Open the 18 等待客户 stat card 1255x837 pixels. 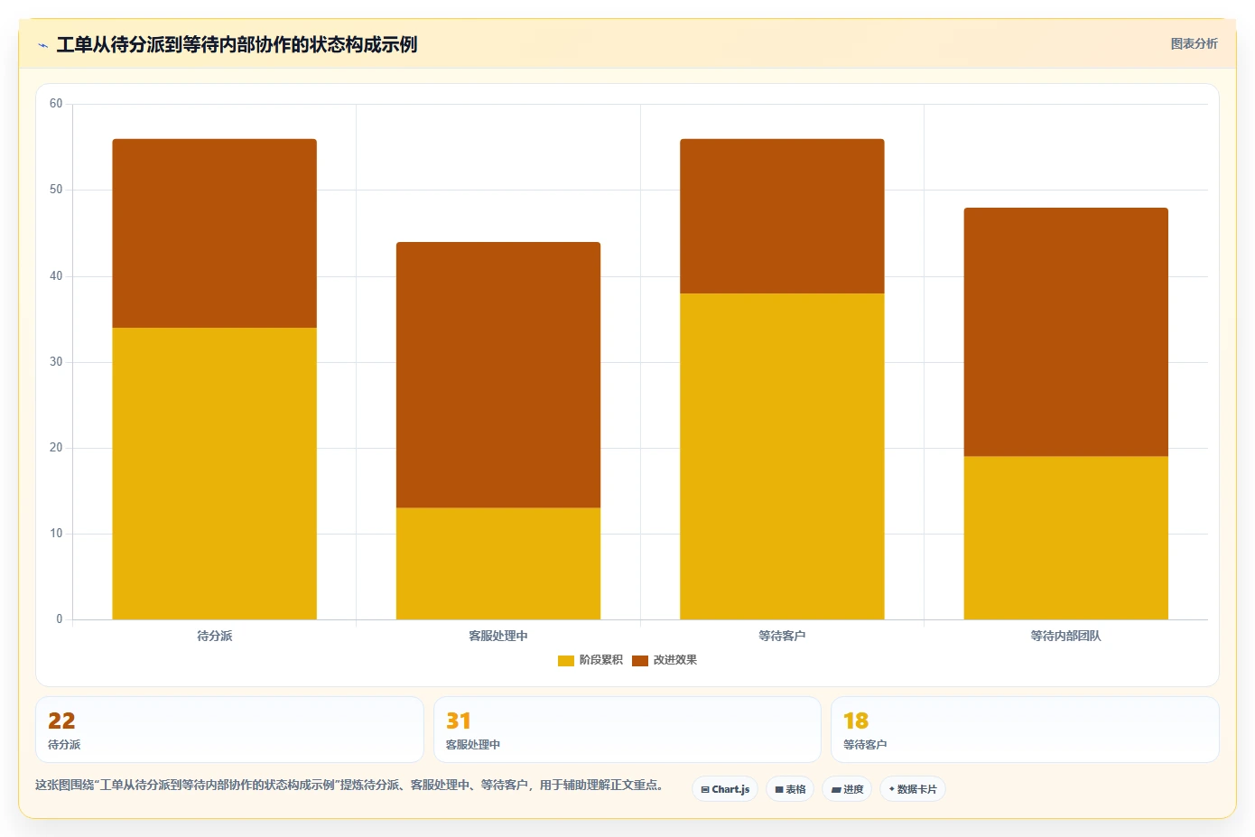pos(1025,730)
